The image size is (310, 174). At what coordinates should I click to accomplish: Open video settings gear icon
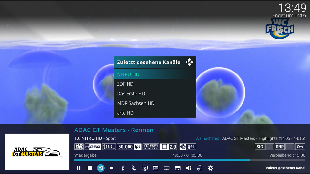coord(211,168)
